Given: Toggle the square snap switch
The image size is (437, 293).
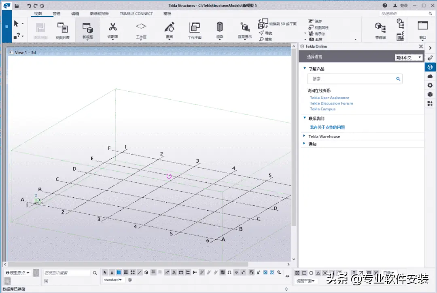Looking at the screenshot, I should click(x=304, y=273).
